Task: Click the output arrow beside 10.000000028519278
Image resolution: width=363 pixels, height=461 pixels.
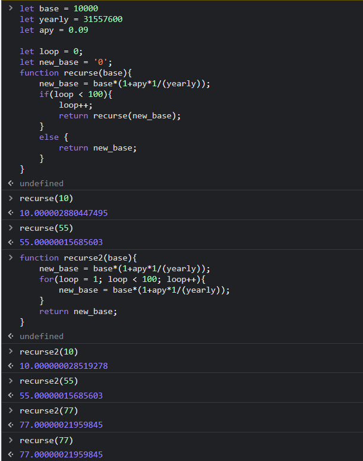Action: pos(11,365)
